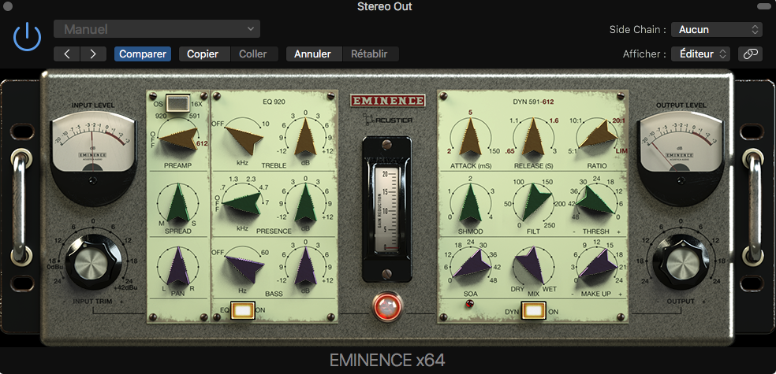The width and height of the screenshot is (776, 374).
Task: Click the RELEASE (S) knob
Action: 533,137
